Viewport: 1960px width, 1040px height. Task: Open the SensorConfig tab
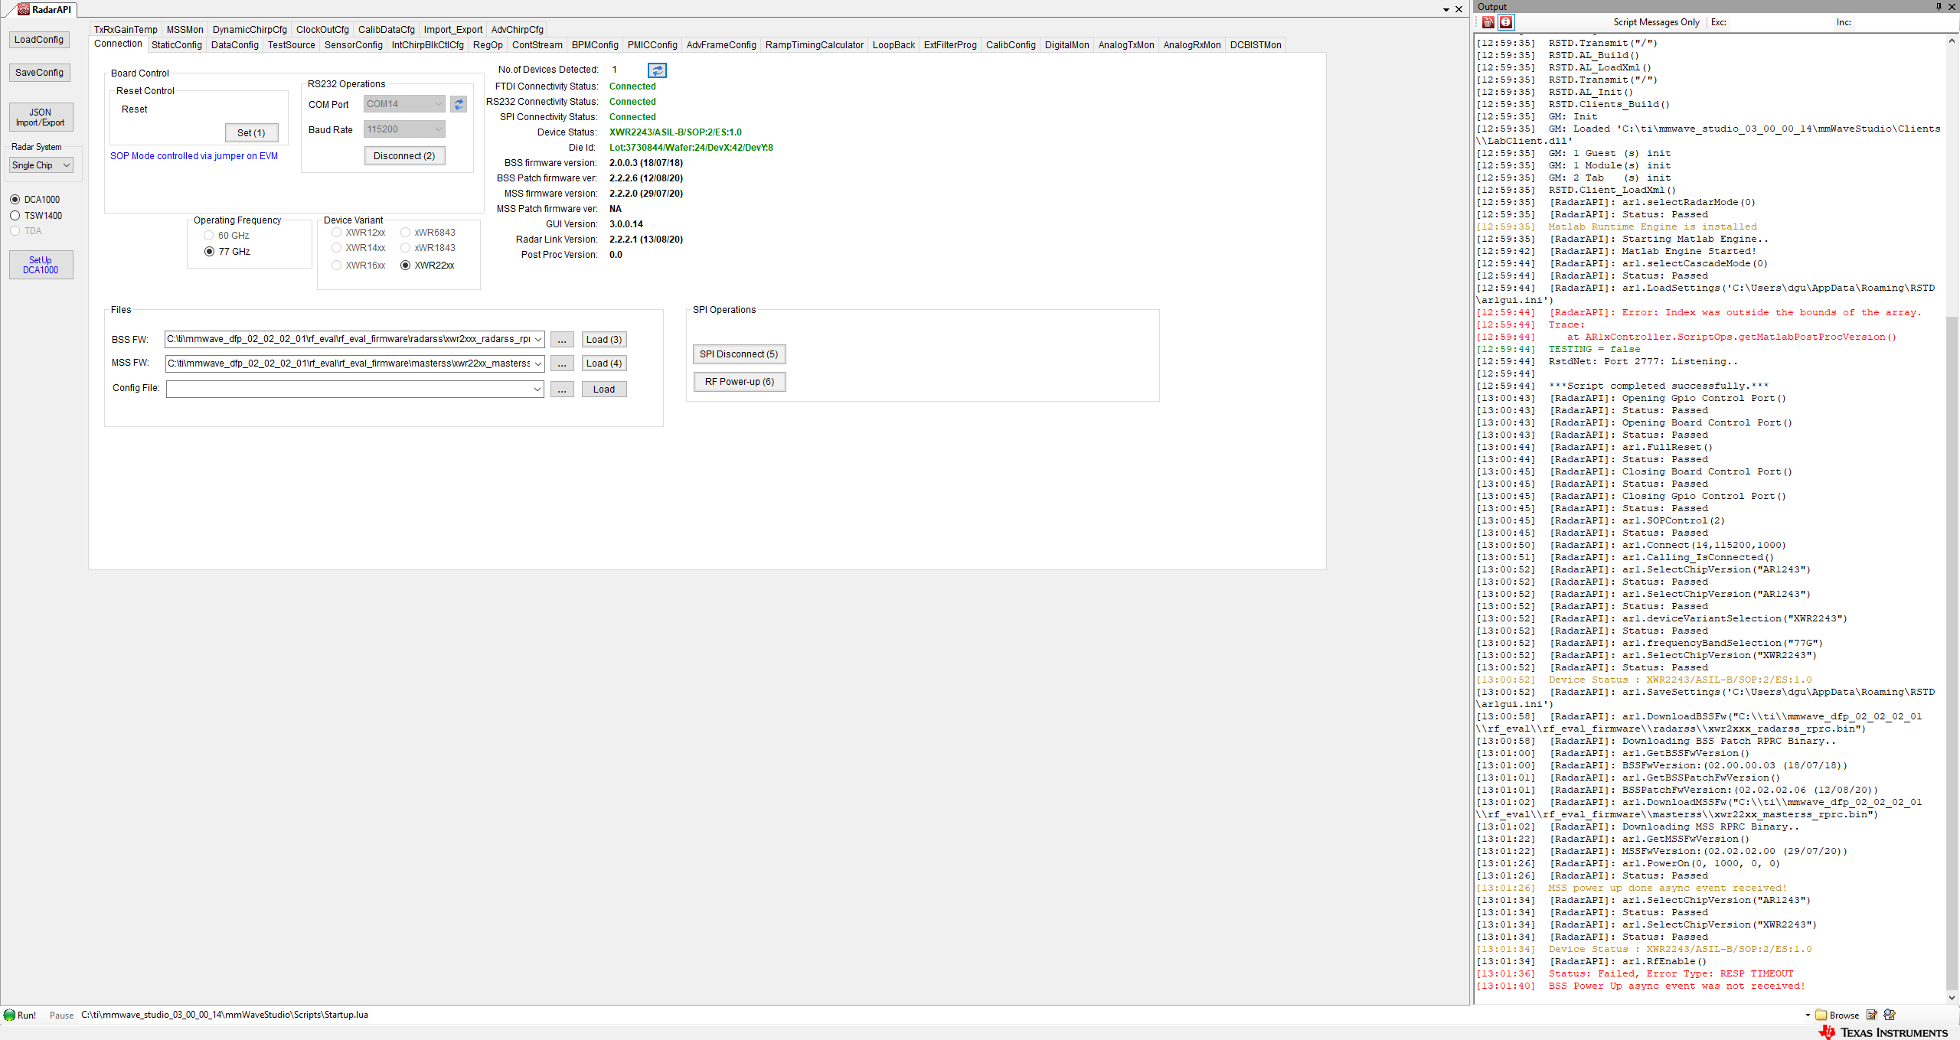tap(353, 45)
